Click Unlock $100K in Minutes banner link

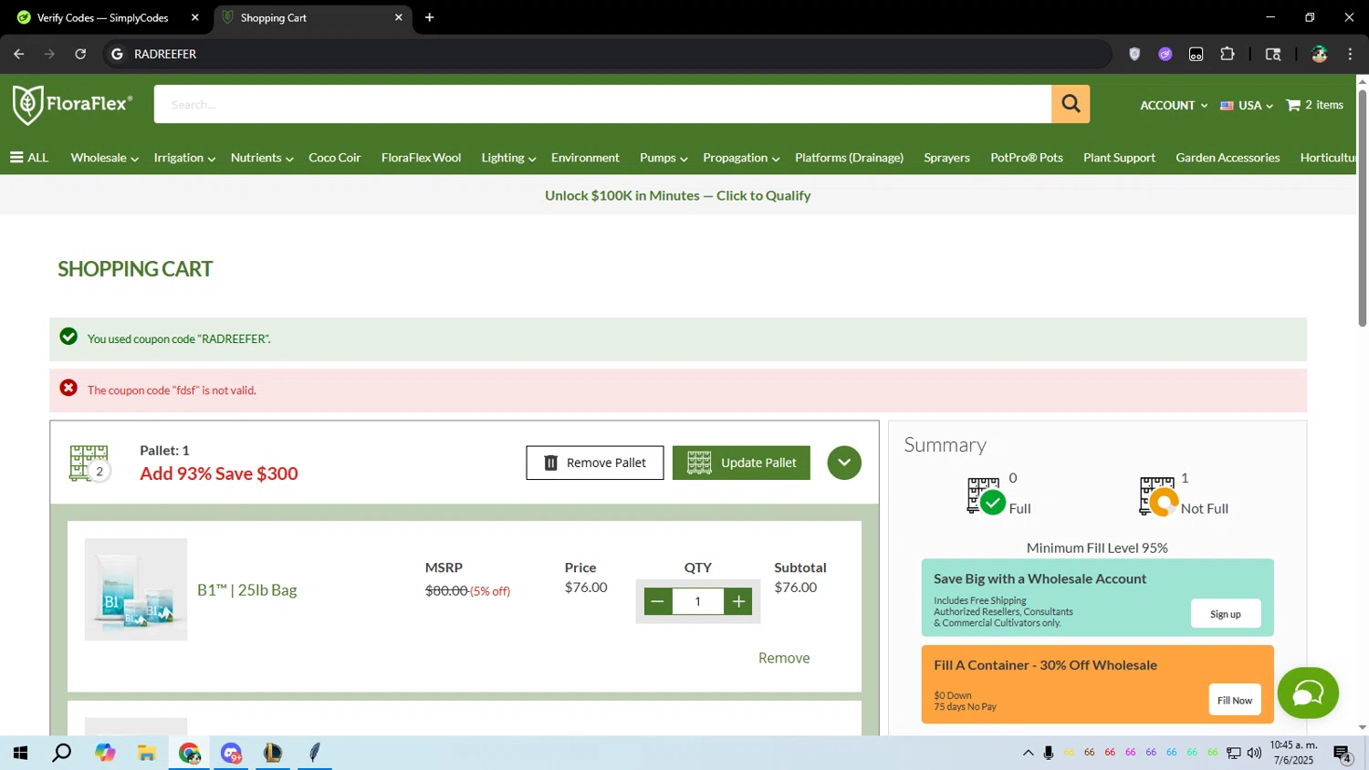pyautogui.click(x=677, y=195)
